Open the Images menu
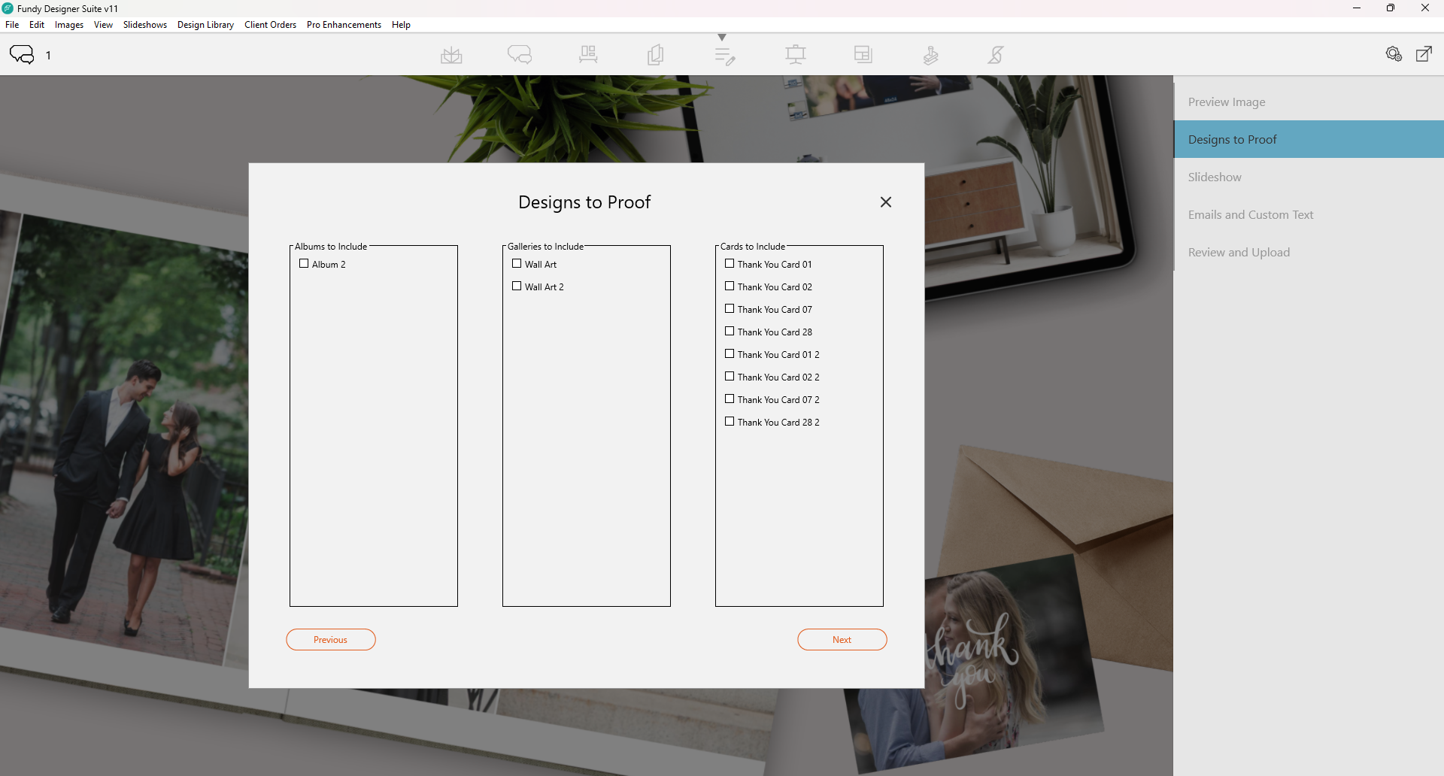The width and height of the screenshot is (1444, 776). [69, 25]
